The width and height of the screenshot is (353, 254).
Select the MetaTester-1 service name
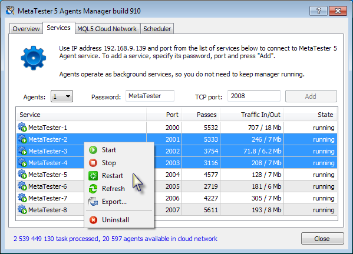coord(48,128)
